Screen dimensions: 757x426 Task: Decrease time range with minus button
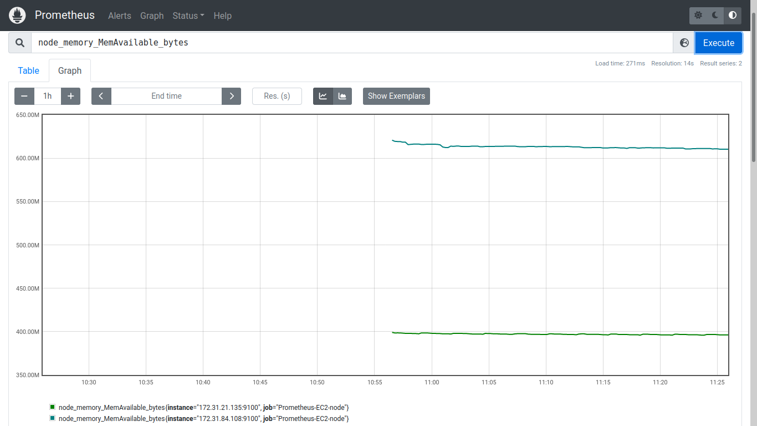point(24,96)
